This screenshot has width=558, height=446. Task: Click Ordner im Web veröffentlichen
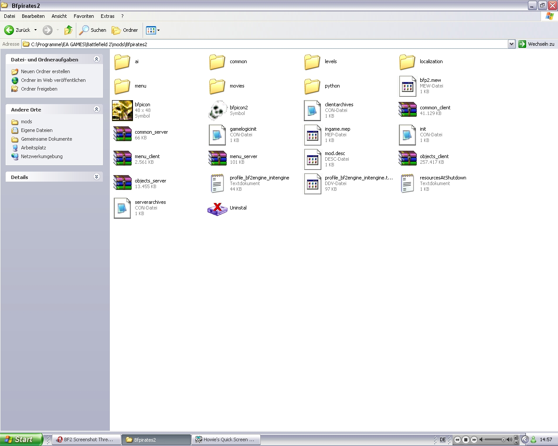[53, 80]
